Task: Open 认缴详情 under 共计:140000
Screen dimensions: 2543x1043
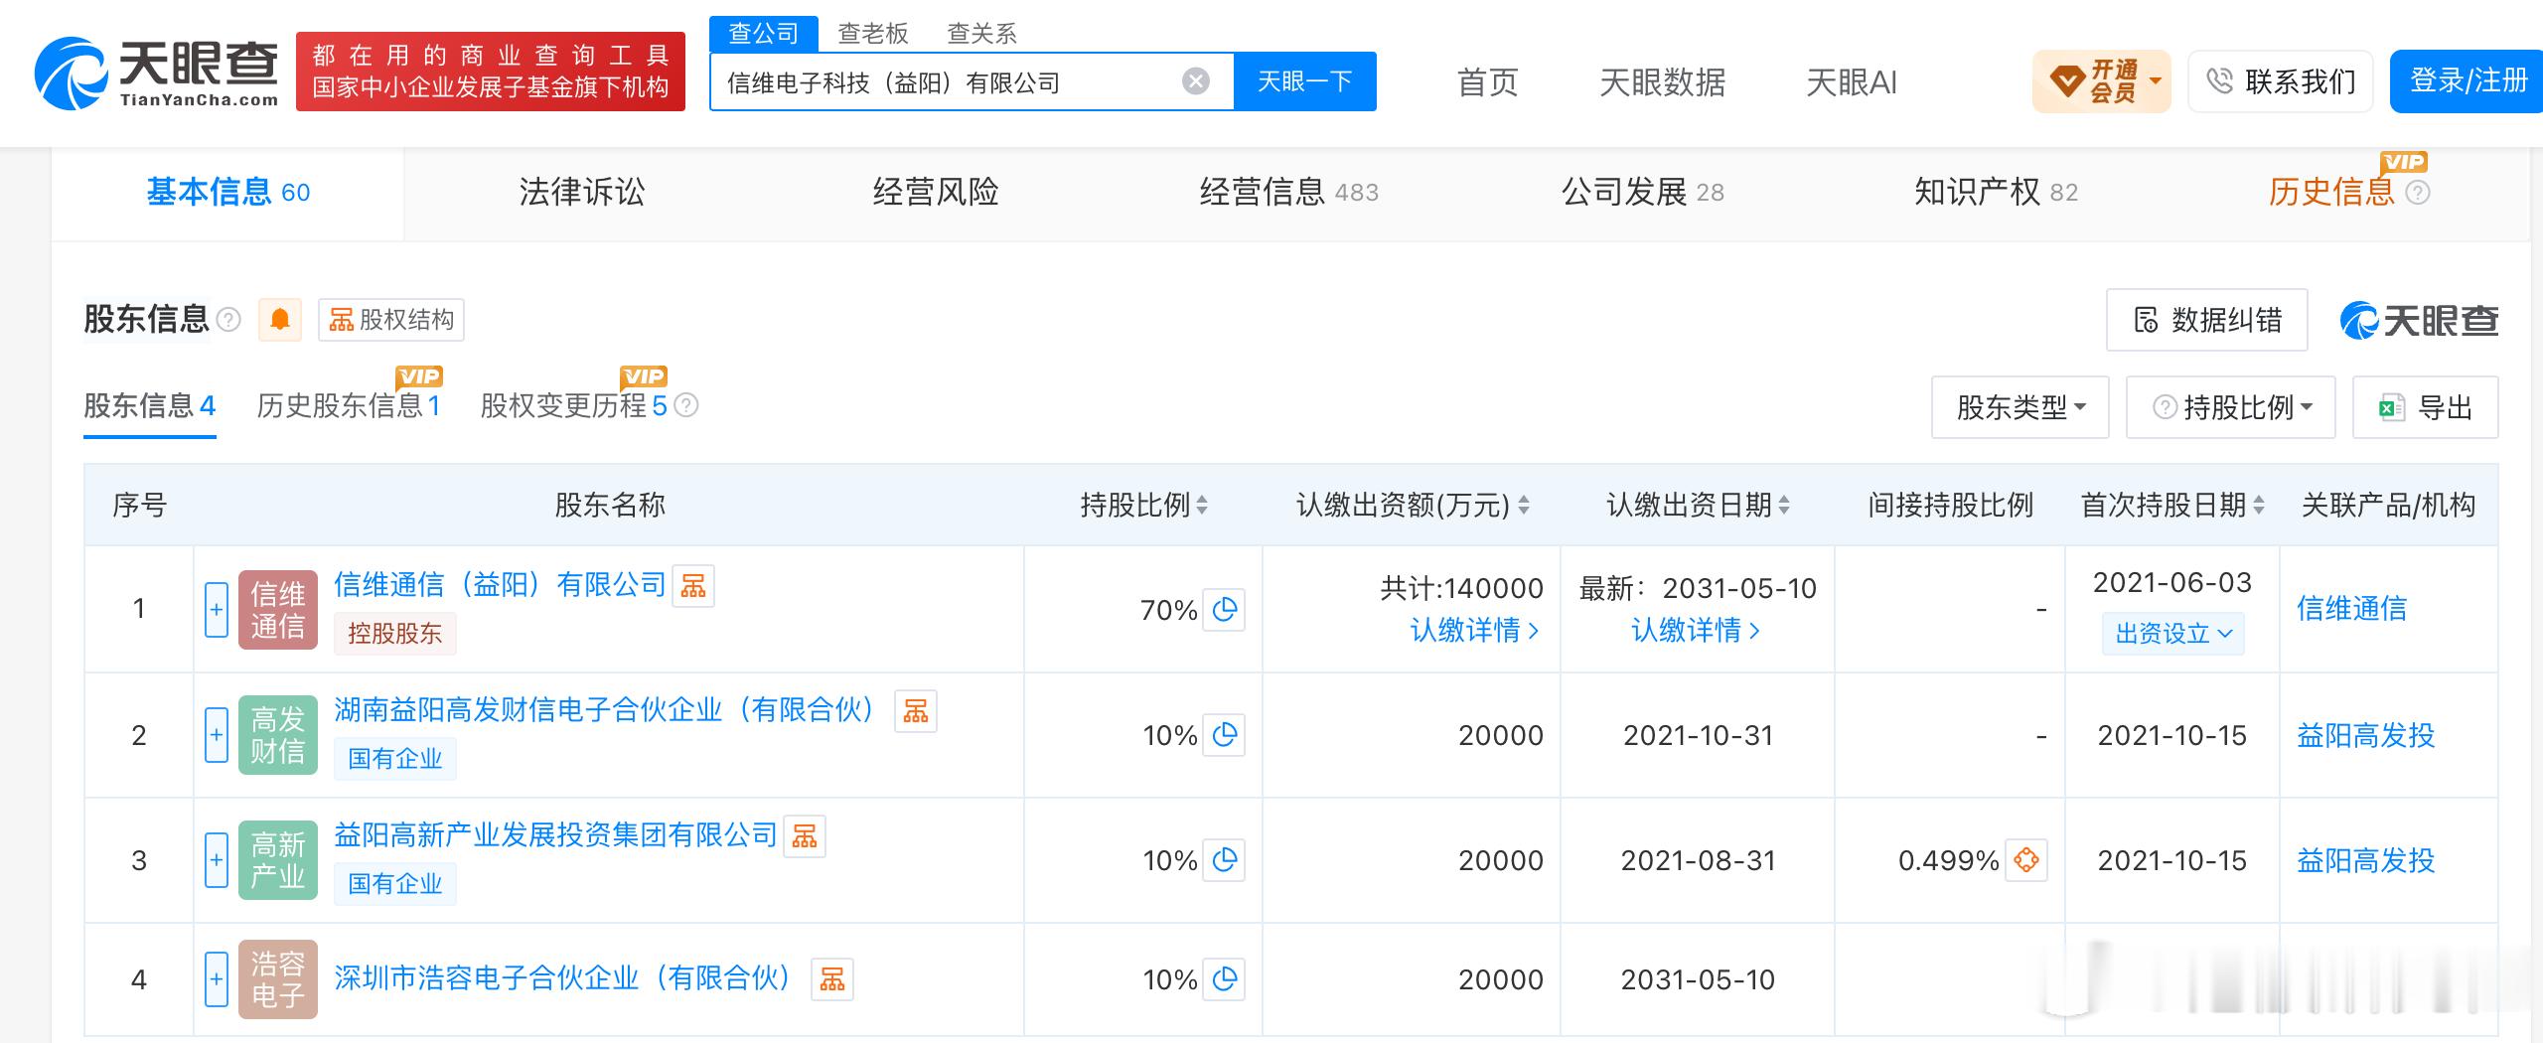Action: [1475, 631]
